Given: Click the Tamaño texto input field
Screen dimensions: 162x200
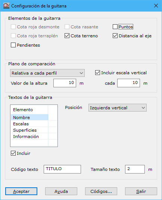Looking at the screenshot, I should [x=135, y=169].
